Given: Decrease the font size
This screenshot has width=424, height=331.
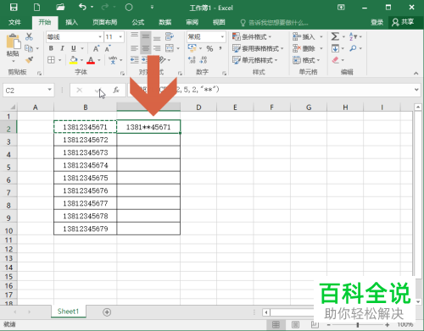Looking at the screenshot, I should pyautogui.click(x=108, y=48).
